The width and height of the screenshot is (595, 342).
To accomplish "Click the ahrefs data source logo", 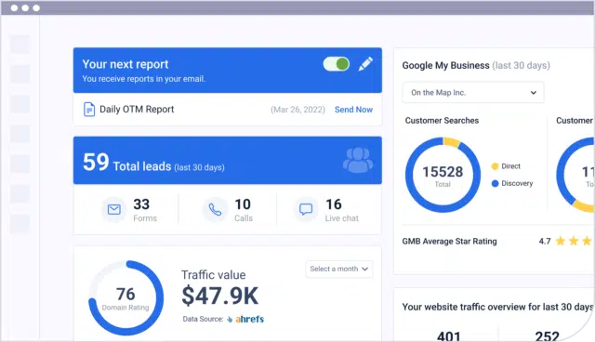I will (245, 319).
